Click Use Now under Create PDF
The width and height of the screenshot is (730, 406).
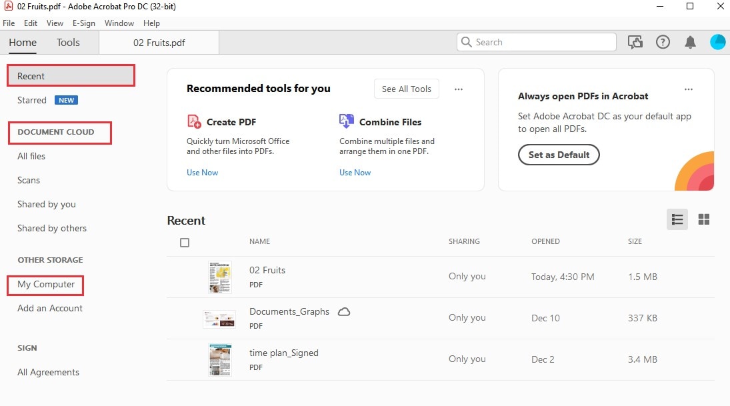[202, 172]
